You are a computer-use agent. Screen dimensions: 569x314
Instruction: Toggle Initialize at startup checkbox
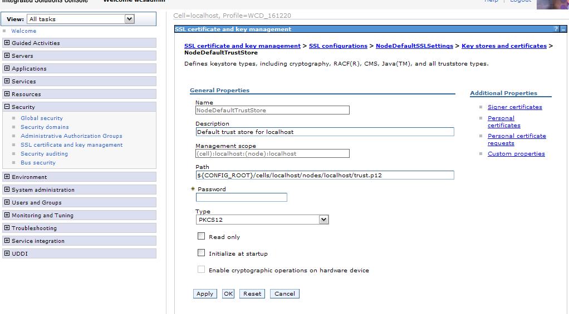201,253
